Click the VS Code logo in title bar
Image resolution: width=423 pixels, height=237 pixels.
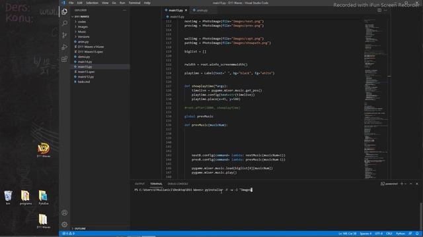[63, 3]
